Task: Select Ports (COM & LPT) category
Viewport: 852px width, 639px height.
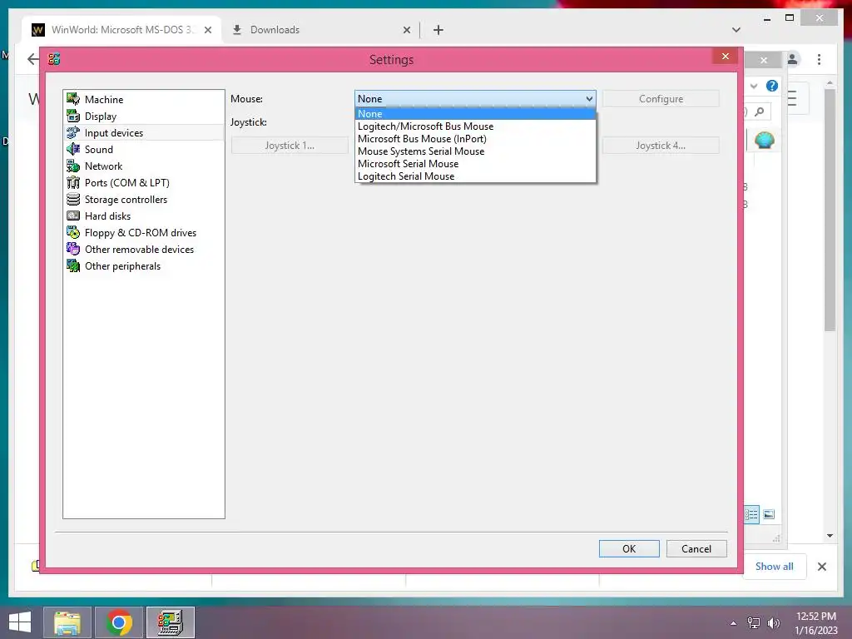Action: (x=127, y=182)
